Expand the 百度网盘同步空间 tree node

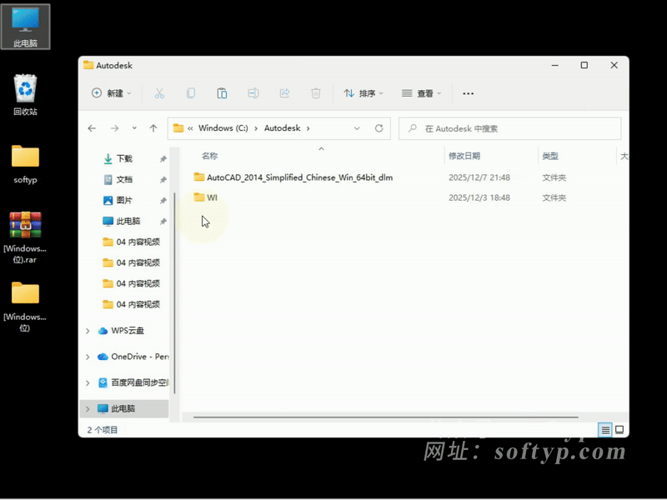click(x=88, y=382)
